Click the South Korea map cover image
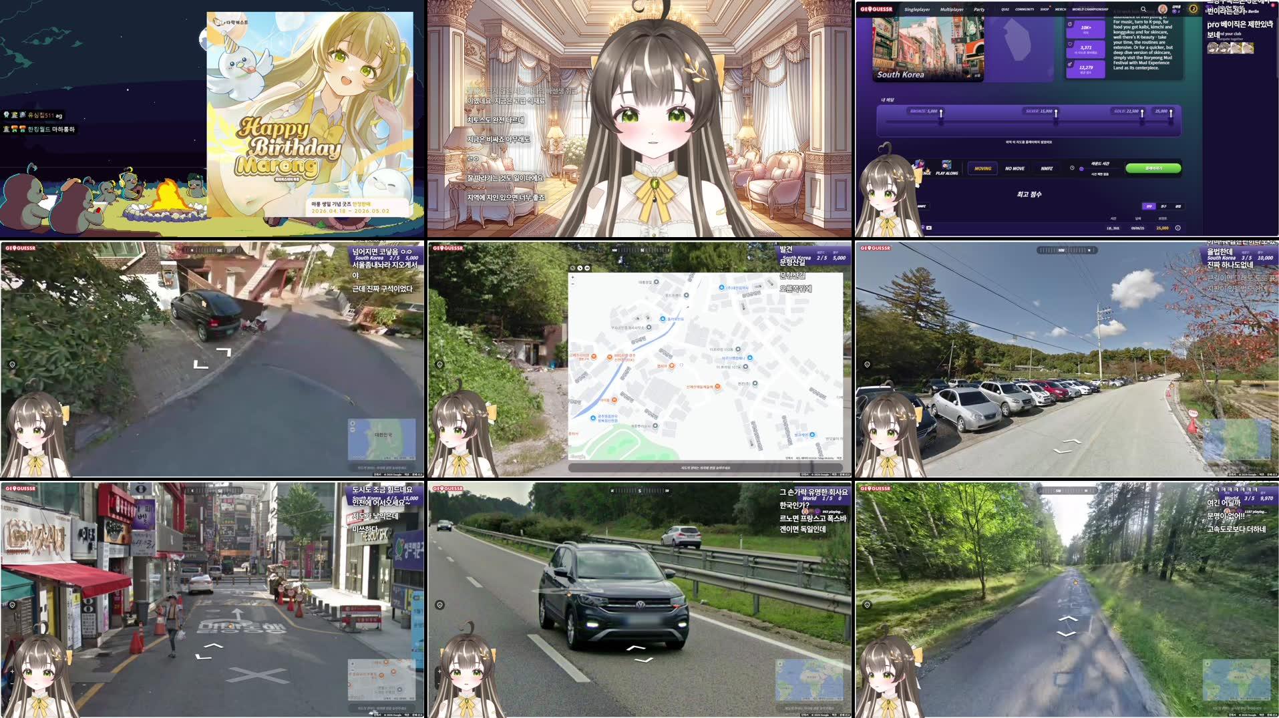 pyautogui.click(x=928, y=49)
